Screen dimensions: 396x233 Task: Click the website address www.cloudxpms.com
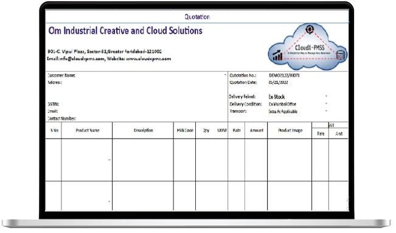coord(148,59)
